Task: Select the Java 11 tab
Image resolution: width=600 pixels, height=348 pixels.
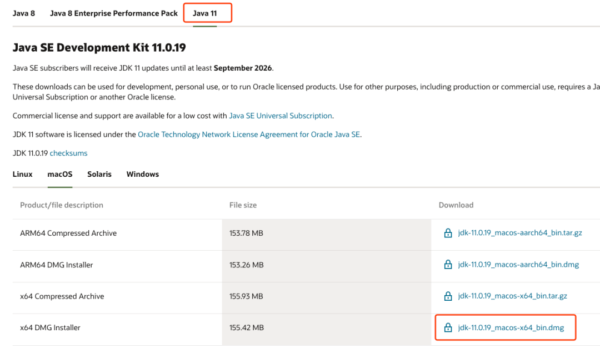Action: [x=205, y=13]
